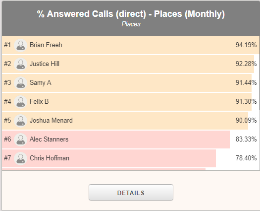This screenshot has height=211, width=260.
Task: Click the #7 rank label
Action: (7, 158)
